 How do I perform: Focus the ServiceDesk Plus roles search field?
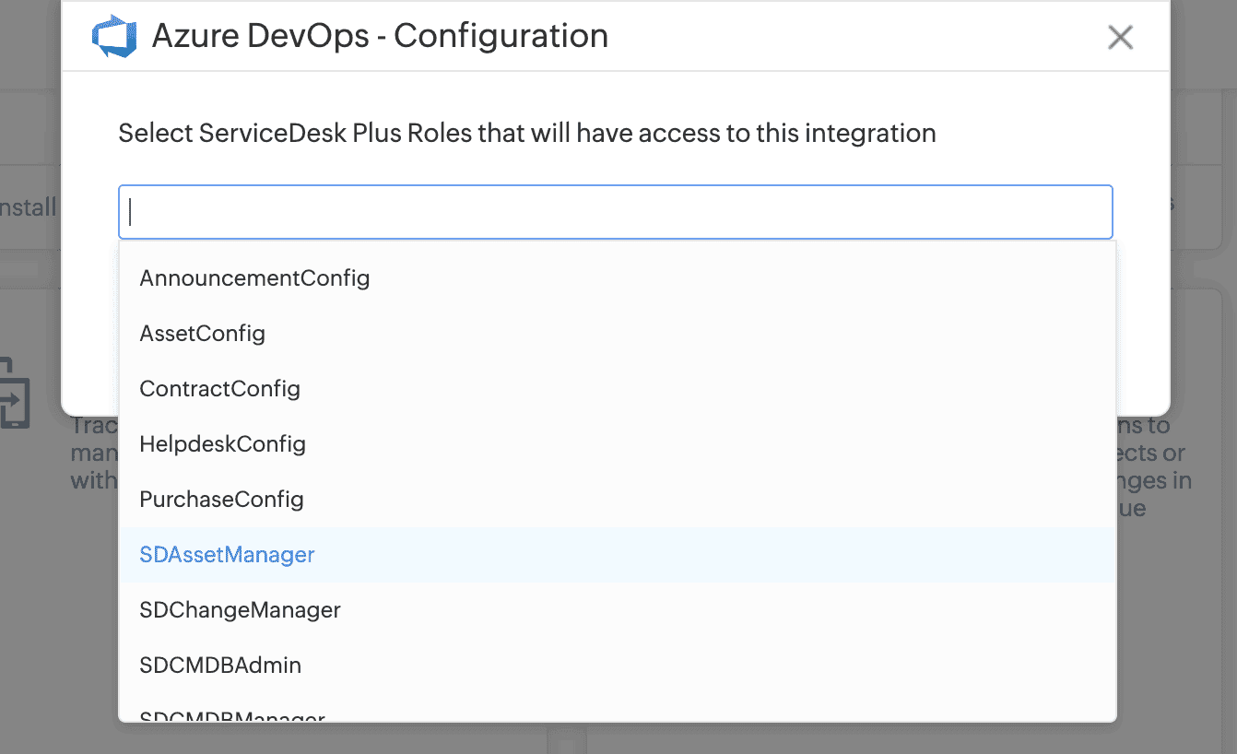point(615,212)
